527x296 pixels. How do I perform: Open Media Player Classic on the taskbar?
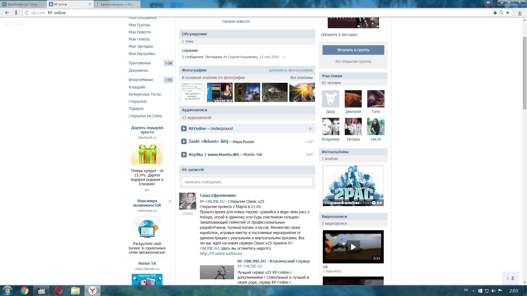[x=41, y=291]
